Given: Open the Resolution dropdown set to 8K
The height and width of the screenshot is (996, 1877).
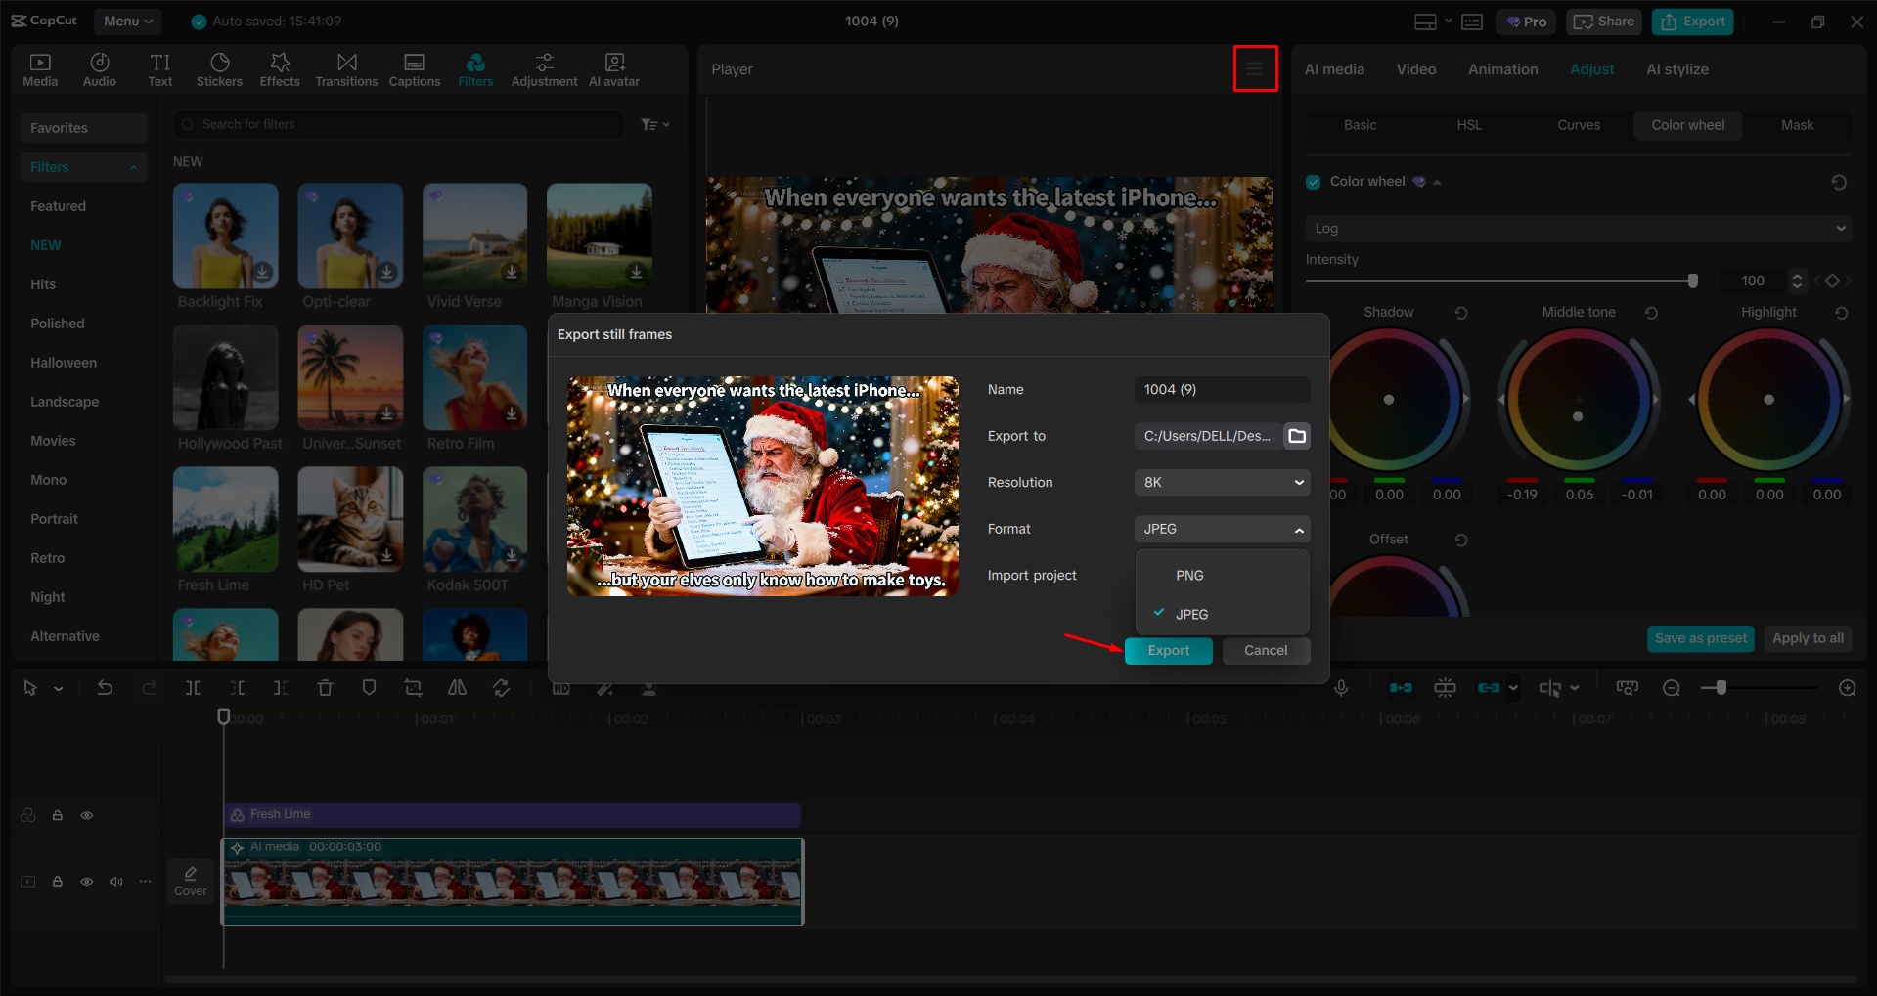Looking at the screenshot, I should [1221, 482].
